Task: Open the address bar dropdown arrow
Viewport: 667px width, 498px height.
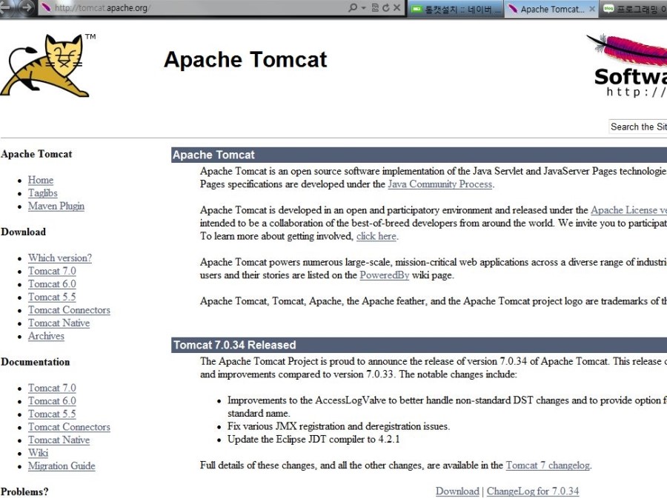Action: pyautogui.click(x=363, y=8)
